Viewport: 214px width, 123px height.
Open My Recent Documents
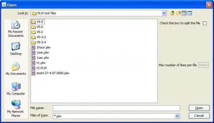pyautogui.click(x=16, y=29)
